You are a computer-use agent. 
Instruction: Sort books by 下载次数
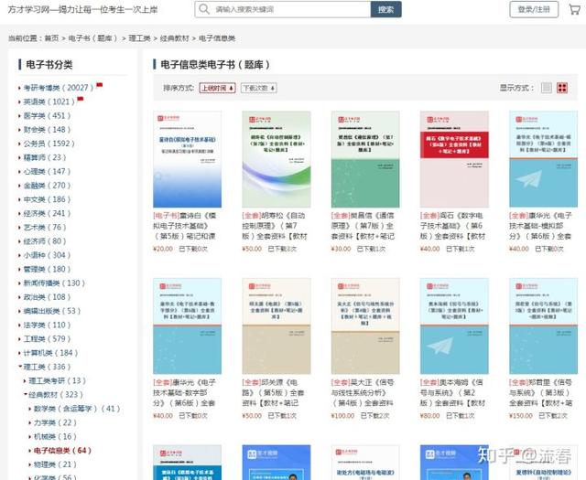pos(258,88)
